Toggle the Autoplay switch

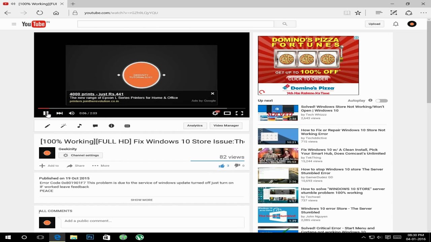click(x=382, y=100)
